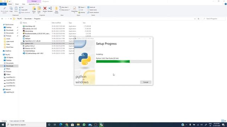The height and width of the screenshot is (127, 227).
Task: Go up one folder level arrow
Action: pos(11,19)
